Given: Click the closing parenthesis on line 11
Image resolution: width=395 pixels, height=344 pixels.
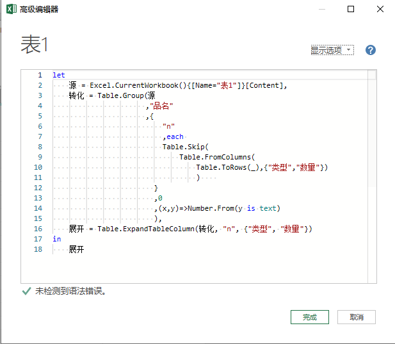Looking at the screenshot, I should coord(198,177).
